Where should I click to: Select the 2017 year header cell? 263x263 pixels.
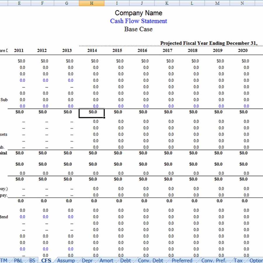[x=167, y=50]
